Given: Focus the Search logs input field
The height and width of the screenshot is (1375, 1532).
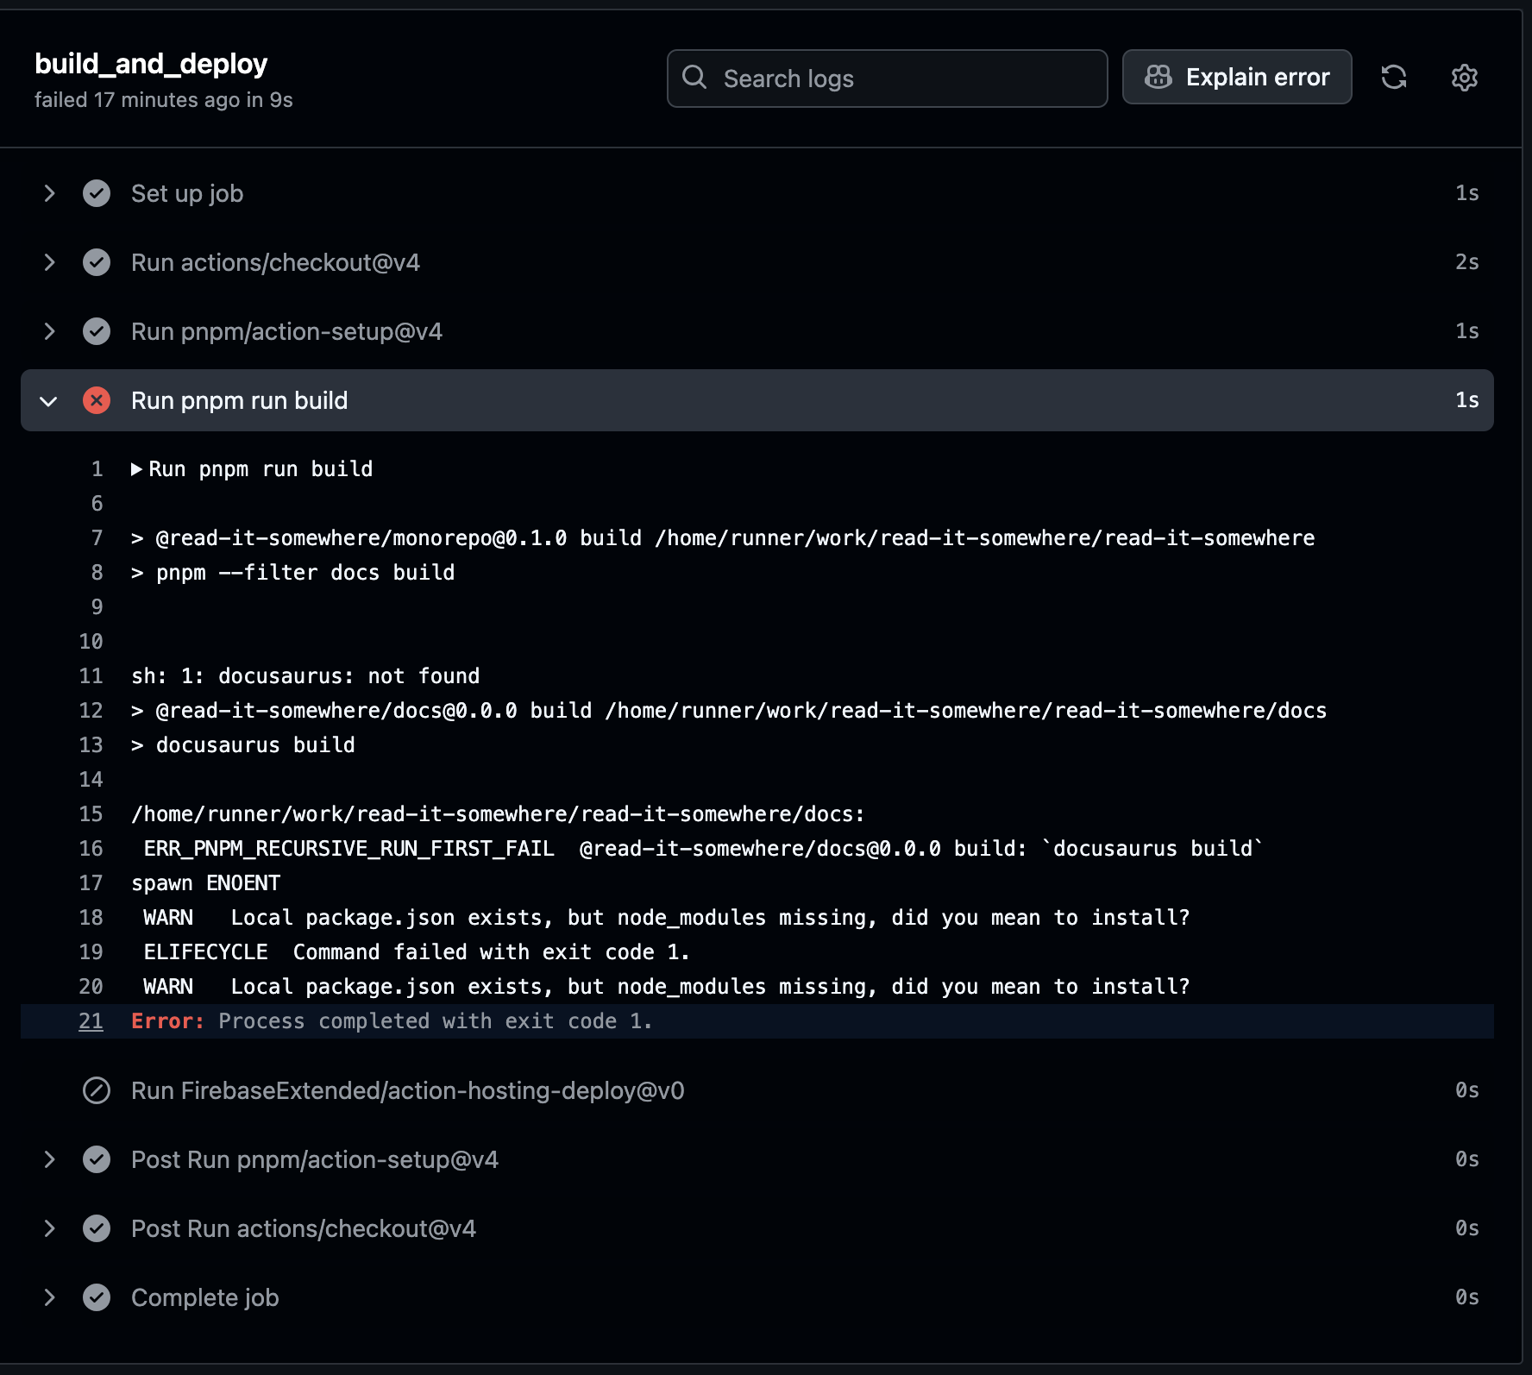Looking at the screenshot, I should click(887, 78).
